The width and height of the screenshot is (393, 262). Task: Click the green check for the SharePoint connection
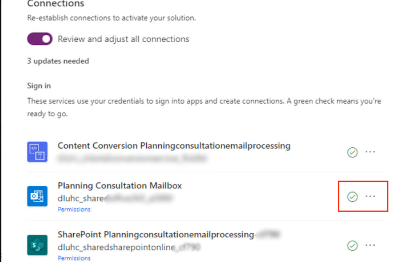352,246
